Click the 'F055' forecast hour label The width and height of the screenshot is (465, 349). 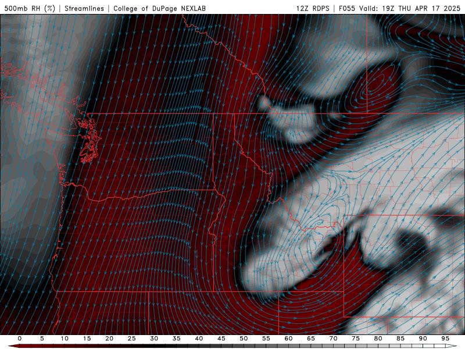[346, 8]
